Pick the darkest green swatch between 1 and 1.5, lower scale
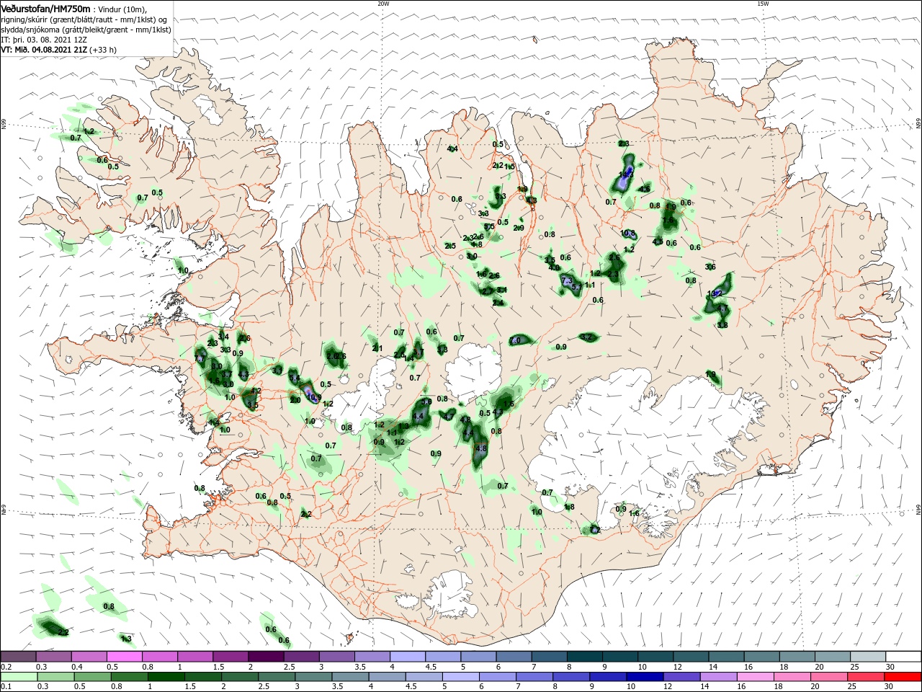The height and width of the screenshot is (692, 922). coord(166,677)
